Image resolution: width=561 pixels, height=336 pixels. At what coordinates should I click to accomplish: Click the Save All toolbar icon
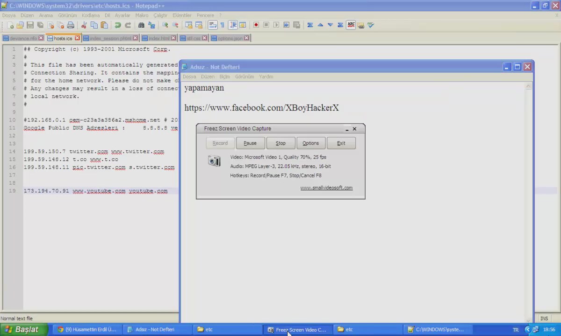[40, 25]
